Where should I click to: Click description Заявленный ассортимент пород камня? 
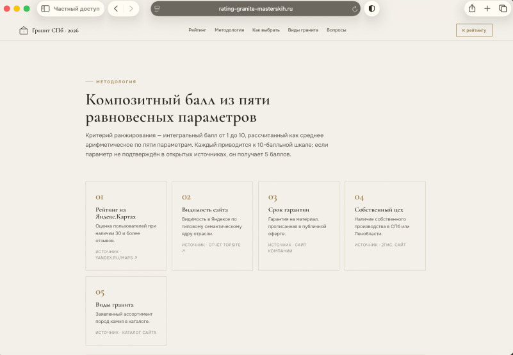coord(124,318)
